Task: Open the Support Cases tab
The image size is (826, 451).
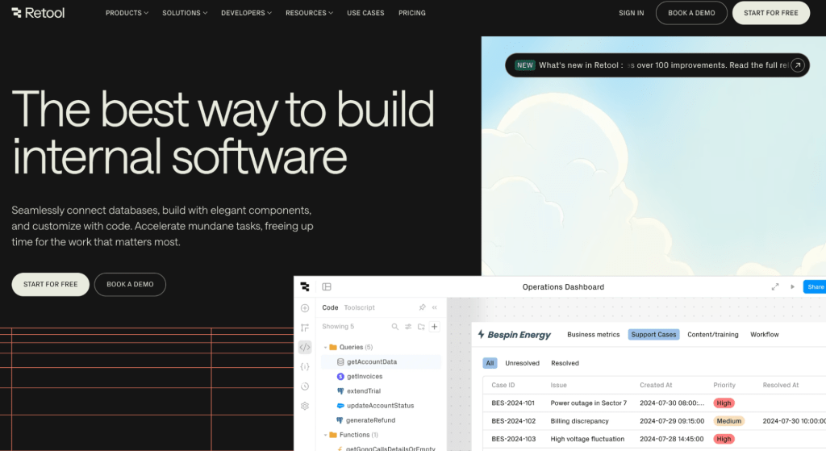Action: (653, 335)
